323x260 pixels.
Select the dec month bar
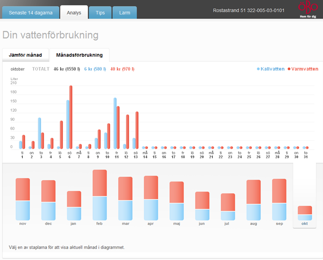click(48, 200)
